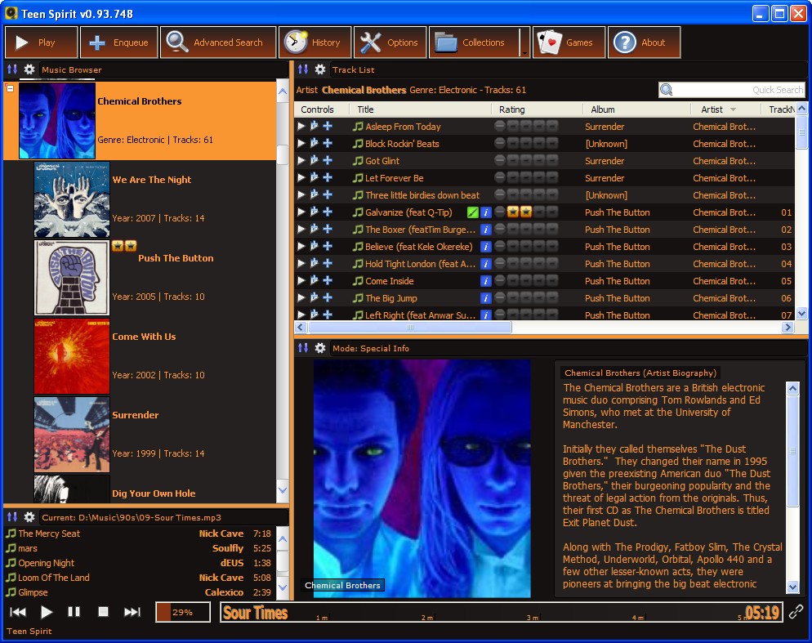Click the Enqueue toolbar button
The image size is (812, 643).
pos(118,42)
